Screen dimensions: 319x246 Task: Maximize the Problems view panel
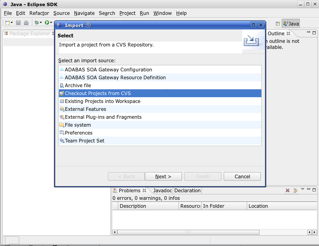(314, 190)
